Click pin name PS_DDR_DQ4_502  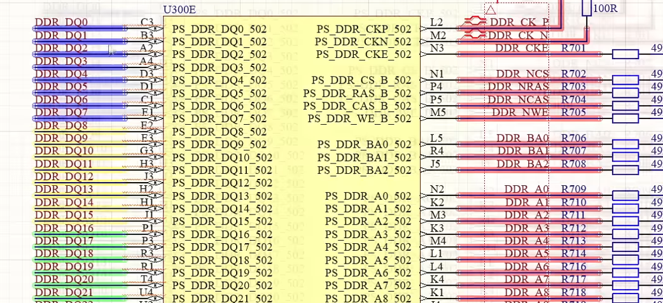pyautogui.click(x=219, y=80)
